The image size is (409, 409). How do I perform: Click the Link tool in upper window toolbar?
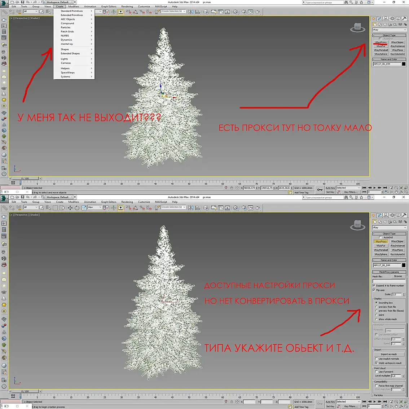[5, 12]
